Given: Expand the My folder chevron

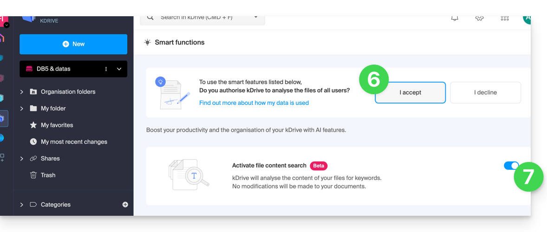Looking at the screenshot, I should (x=22, y=108).
